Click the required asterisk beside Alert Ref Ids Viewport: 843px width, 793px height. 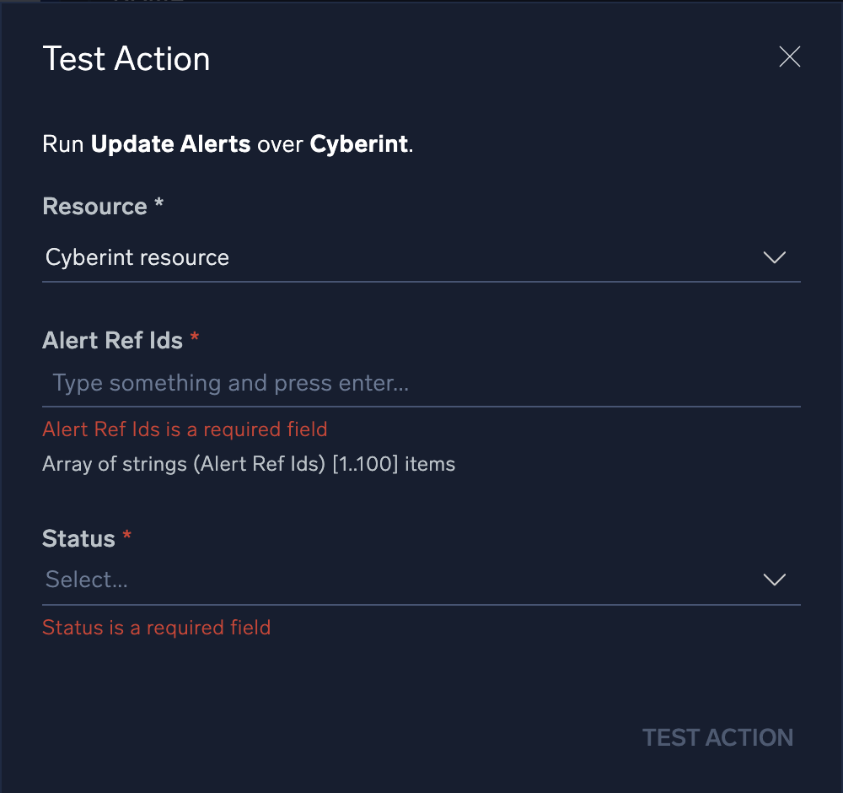click(x=195, y=338)
